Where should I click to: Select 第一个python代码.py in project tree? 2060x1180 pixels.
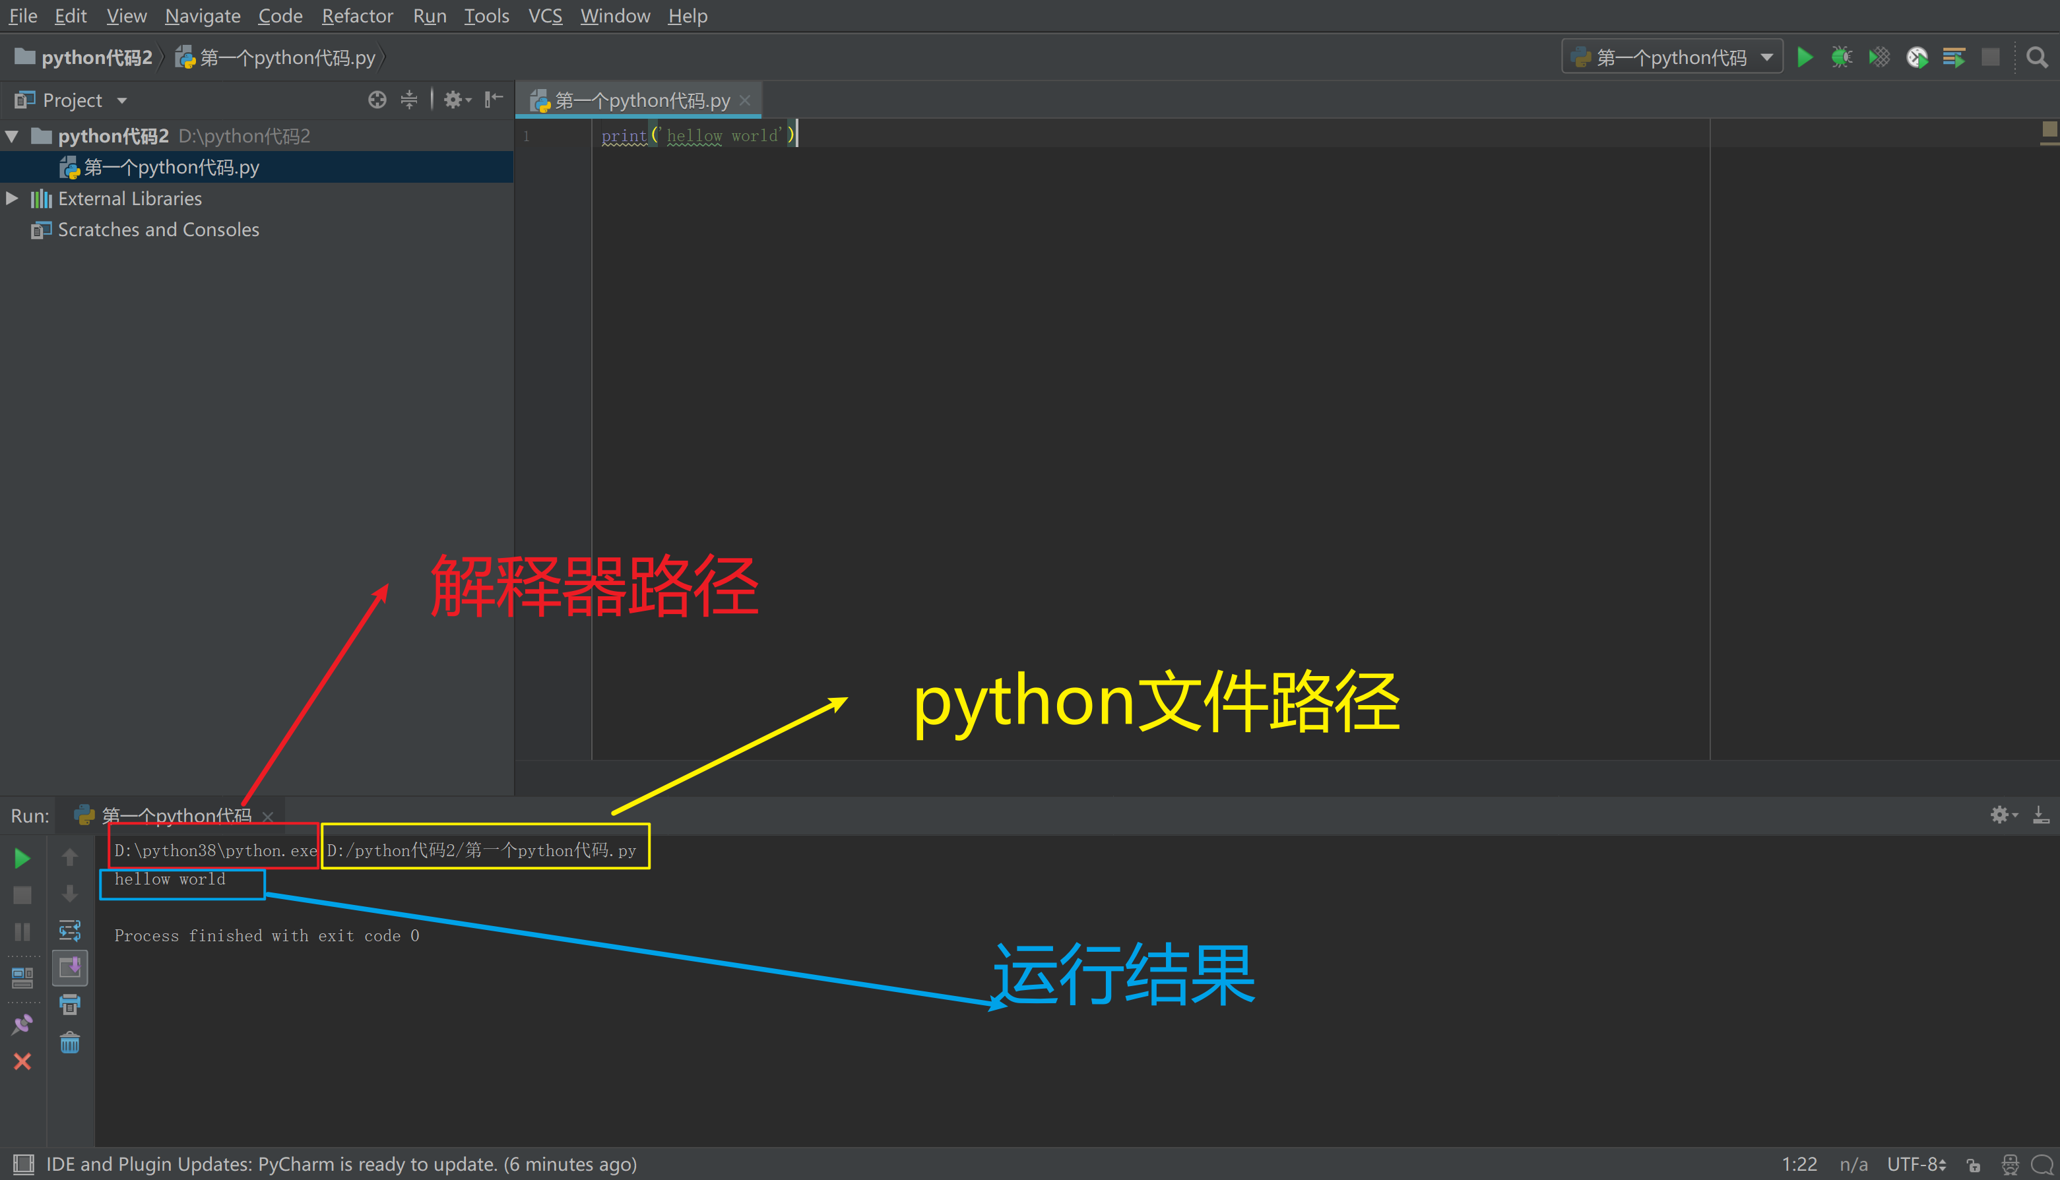256,167
